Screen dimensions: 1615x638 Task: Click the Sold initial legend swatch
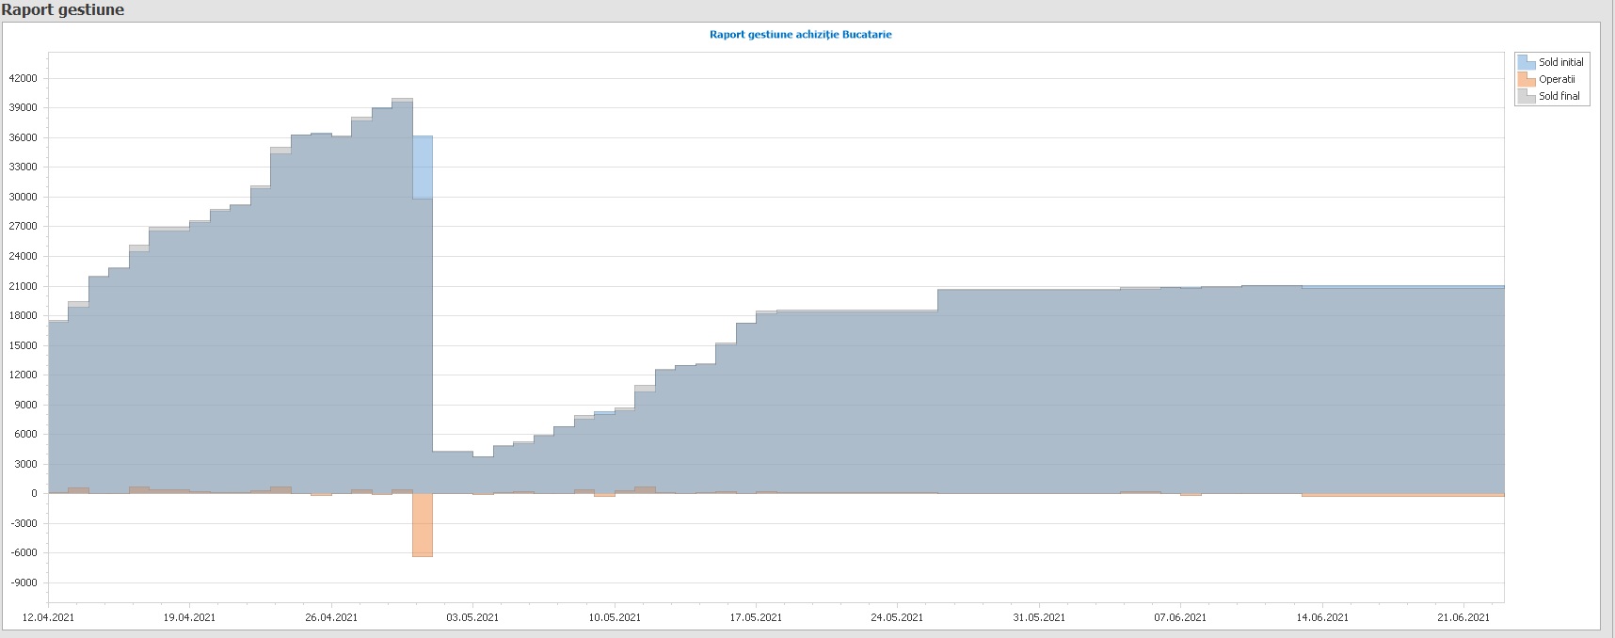pyautogui.click(x=1526, y=62)
